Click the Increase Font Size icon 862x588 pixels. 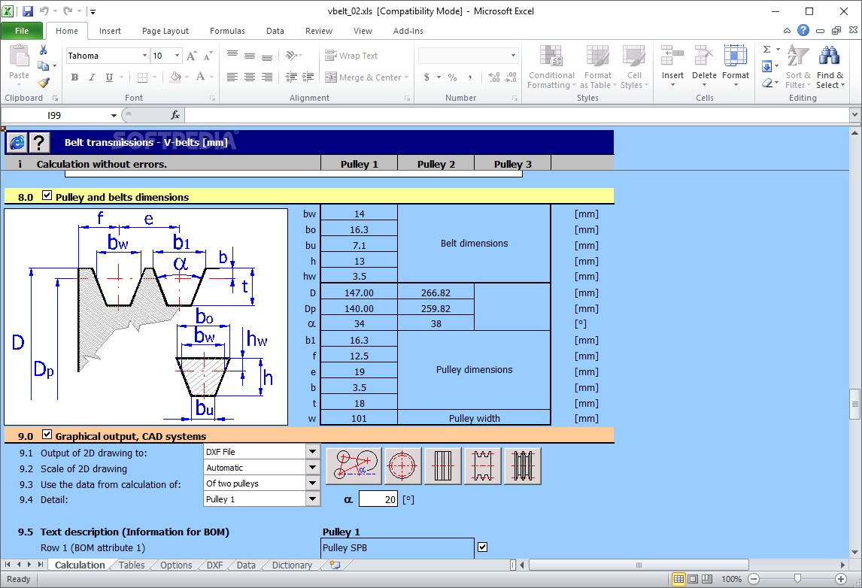pos(191,56)
